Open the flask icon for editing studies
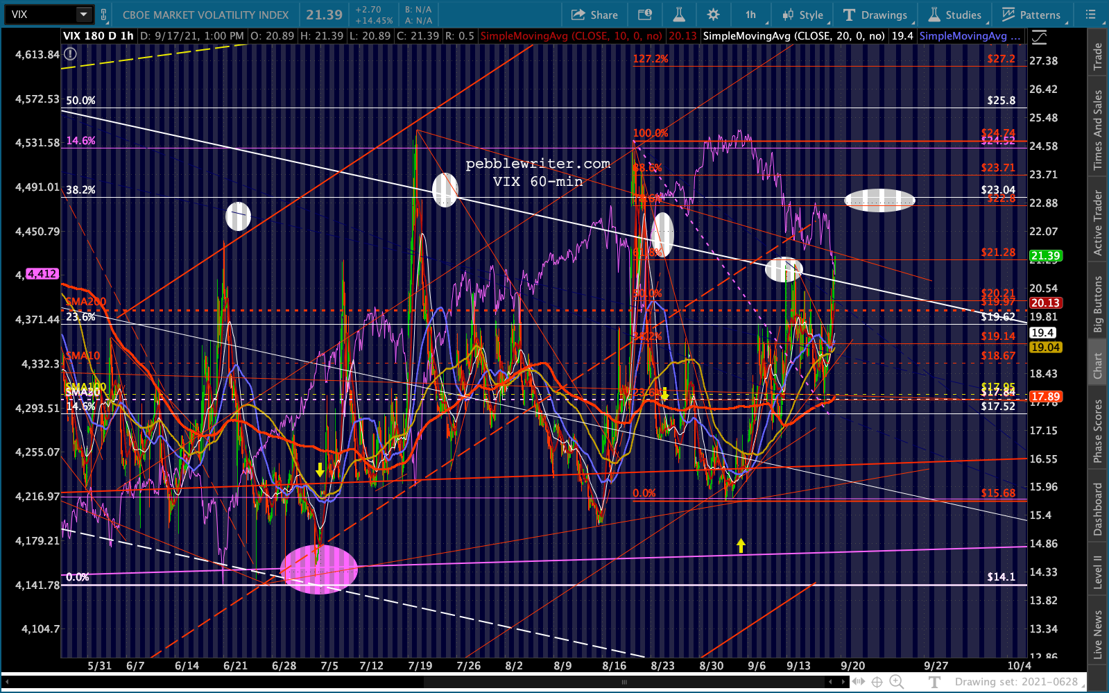The width and height of the screenshot is (1109, 693). (678, 15)
